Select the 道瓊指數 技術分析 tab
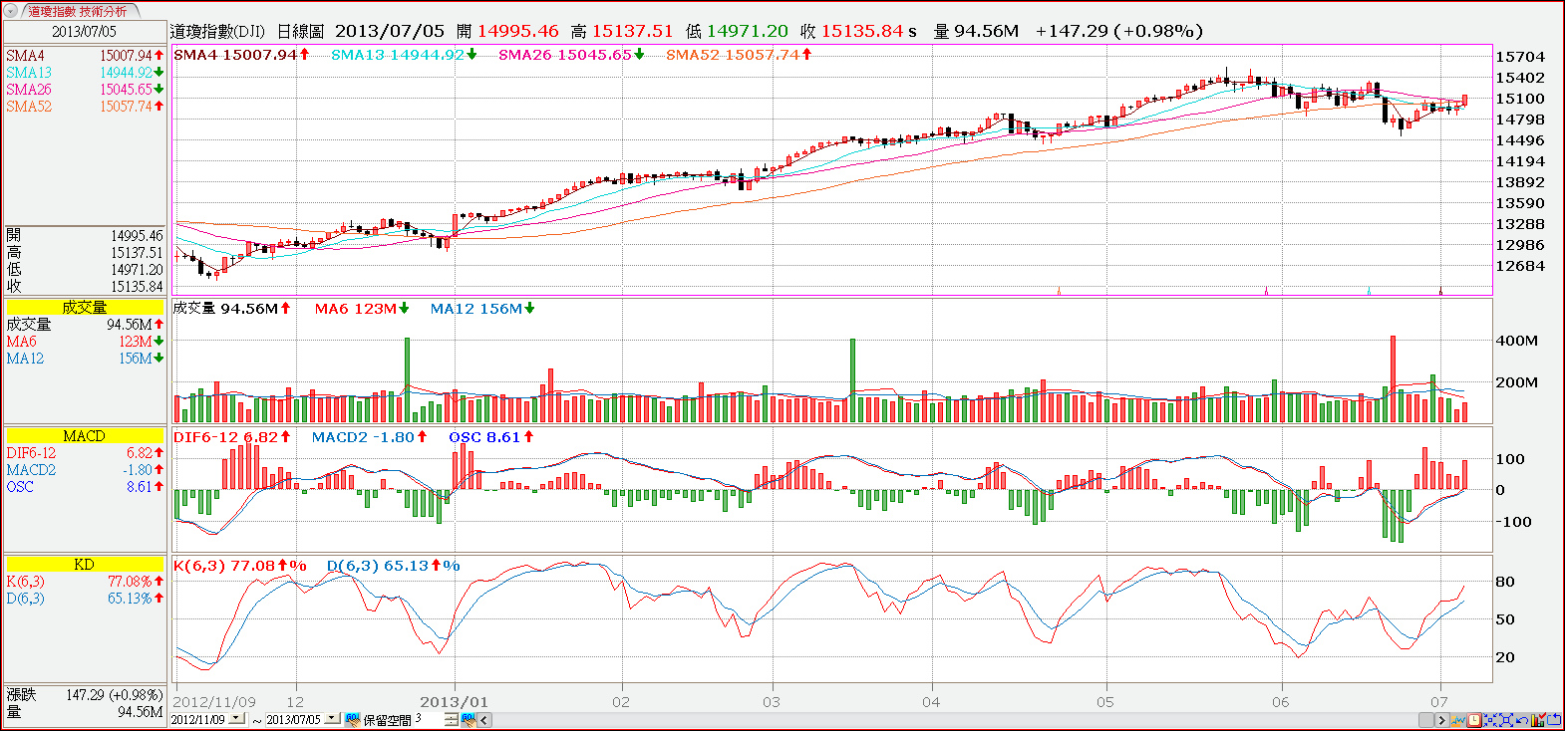 78,11
